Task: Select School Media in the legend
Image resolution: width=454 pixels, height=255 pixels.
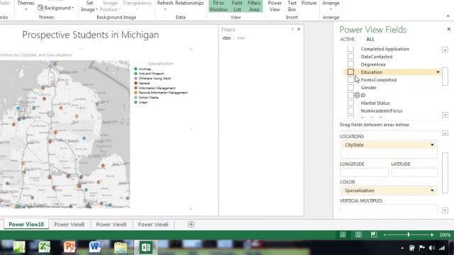Action: [148, 98]
